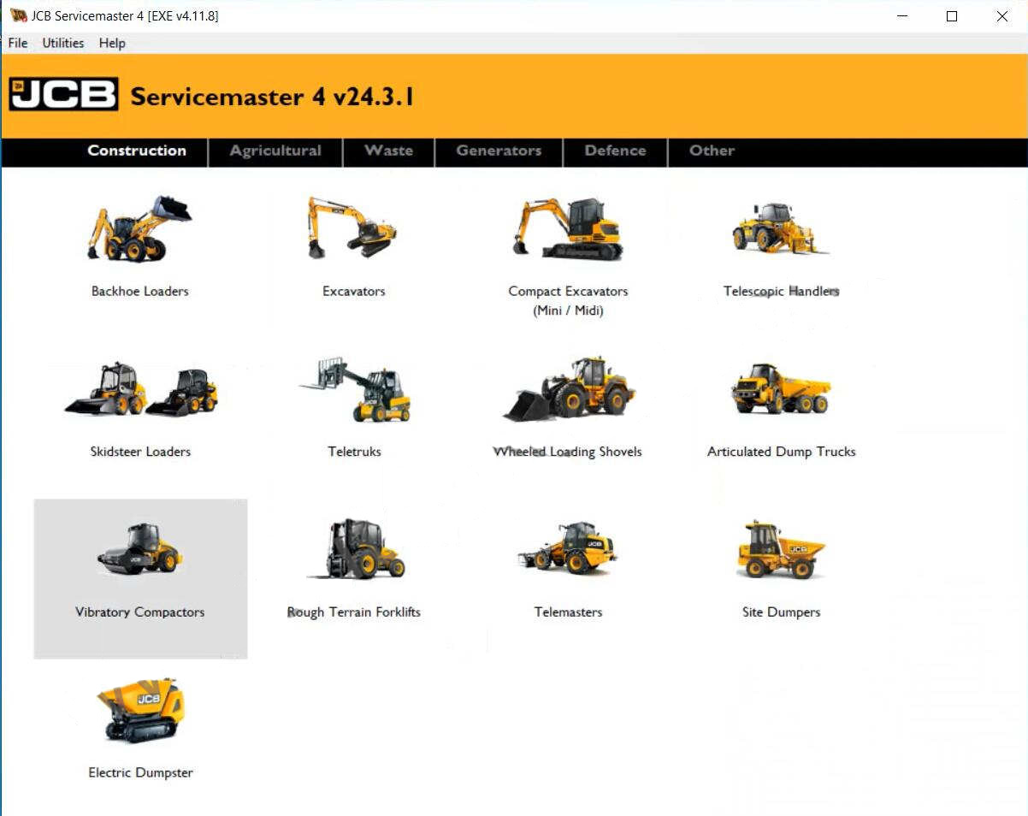This screenshot has width=1028, height=816.
Task: Open the File menu
Action: coord(17,43)
